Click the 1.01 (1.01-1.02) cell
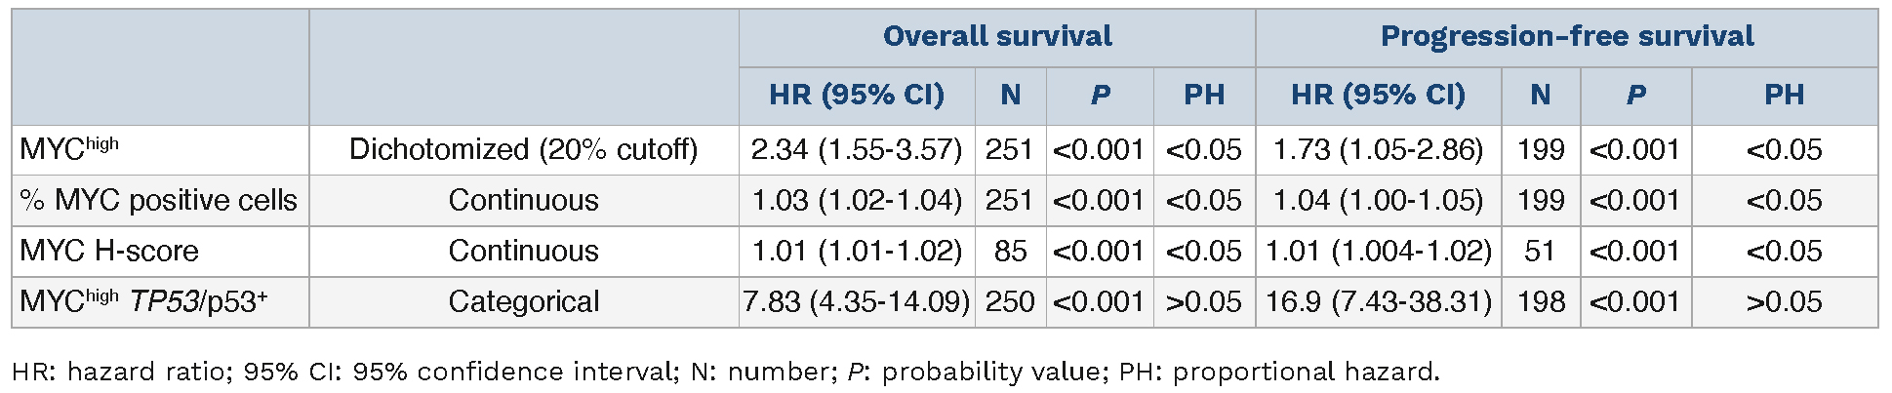Viewport: 1892px width, 393px height. 856,252
